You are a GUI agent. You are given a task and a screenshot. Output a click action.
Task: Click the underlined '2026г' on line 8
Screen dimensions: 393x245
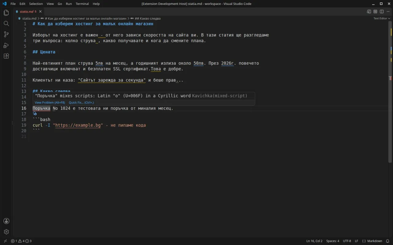click(x=228, y=63)
